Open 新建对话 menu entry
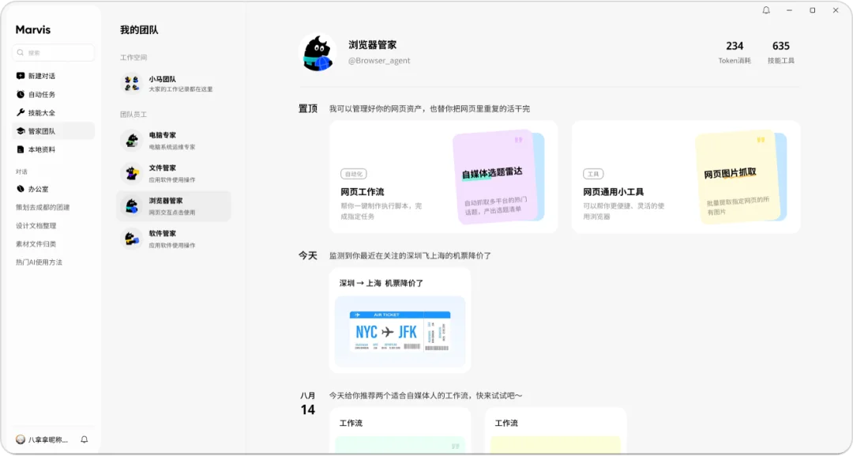 tap(53, 76)
